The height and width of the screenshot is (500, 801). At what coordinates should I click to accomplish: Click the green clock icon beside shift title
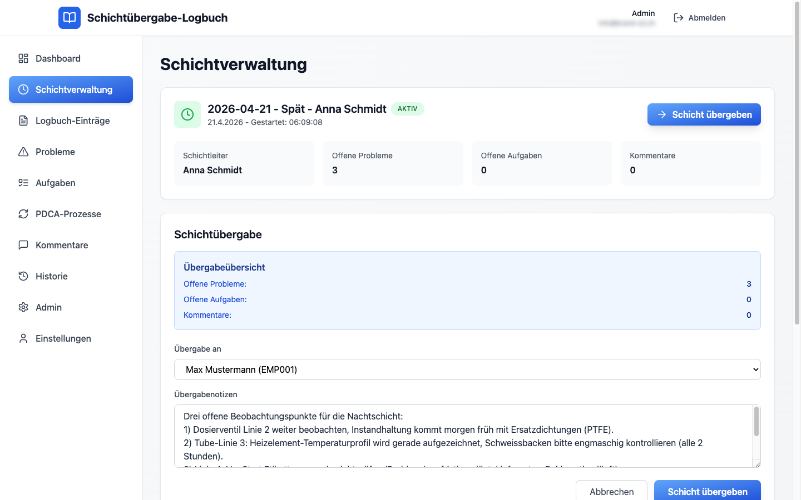tap(187, 114)
